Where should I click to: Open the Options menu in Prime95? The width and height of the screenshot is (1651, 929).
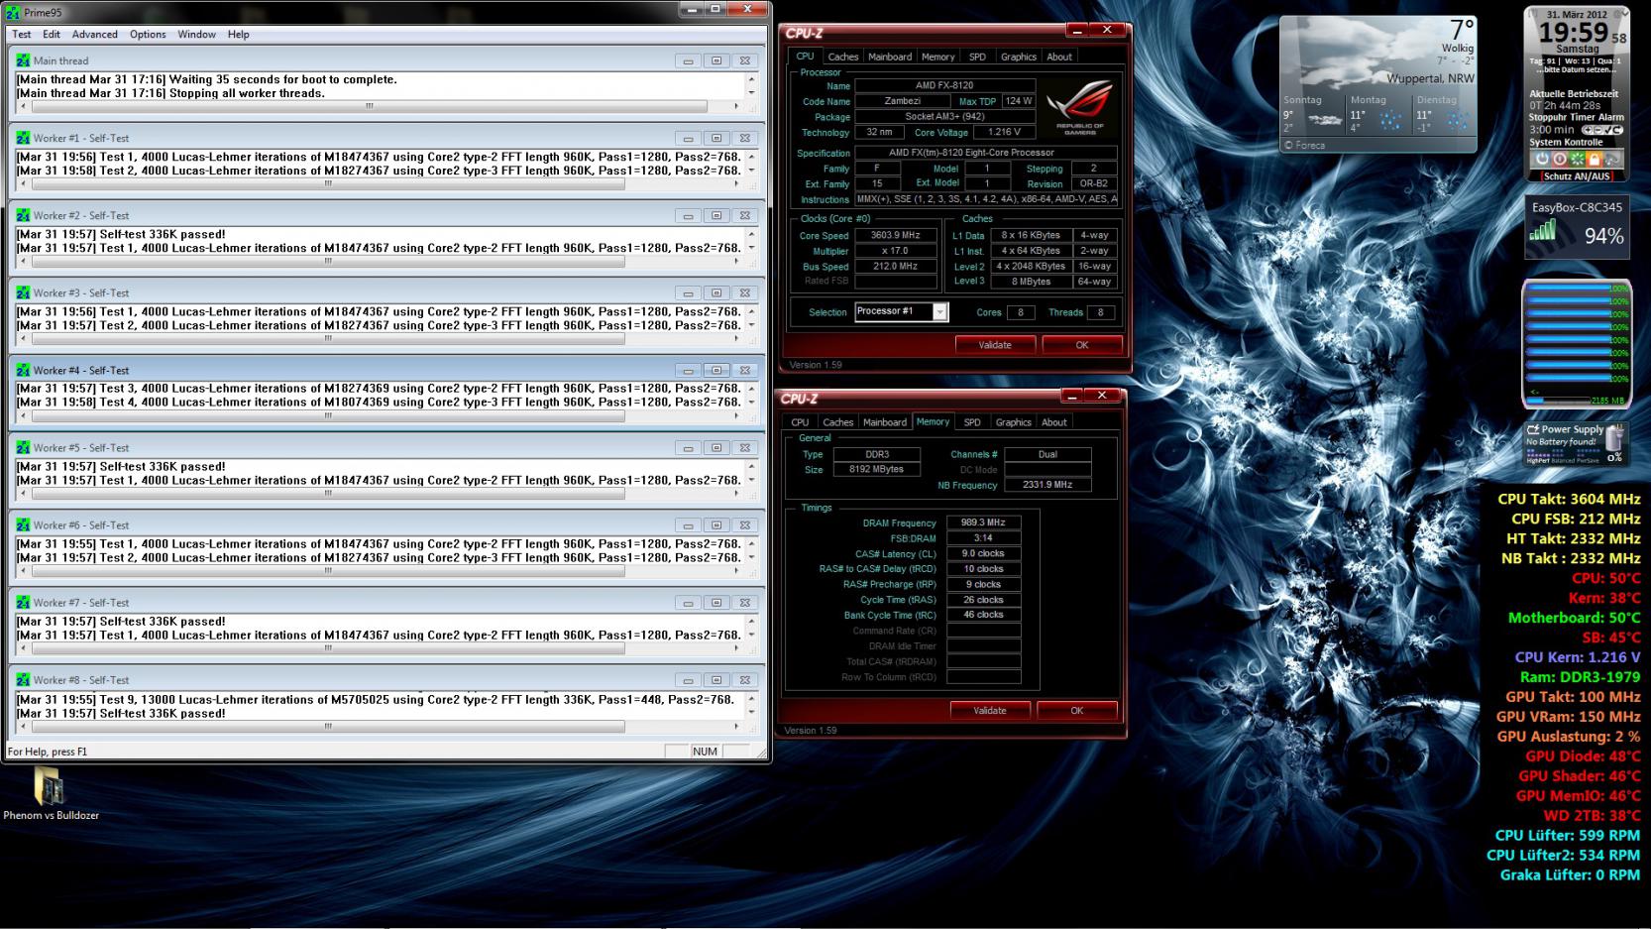point(148,35)
